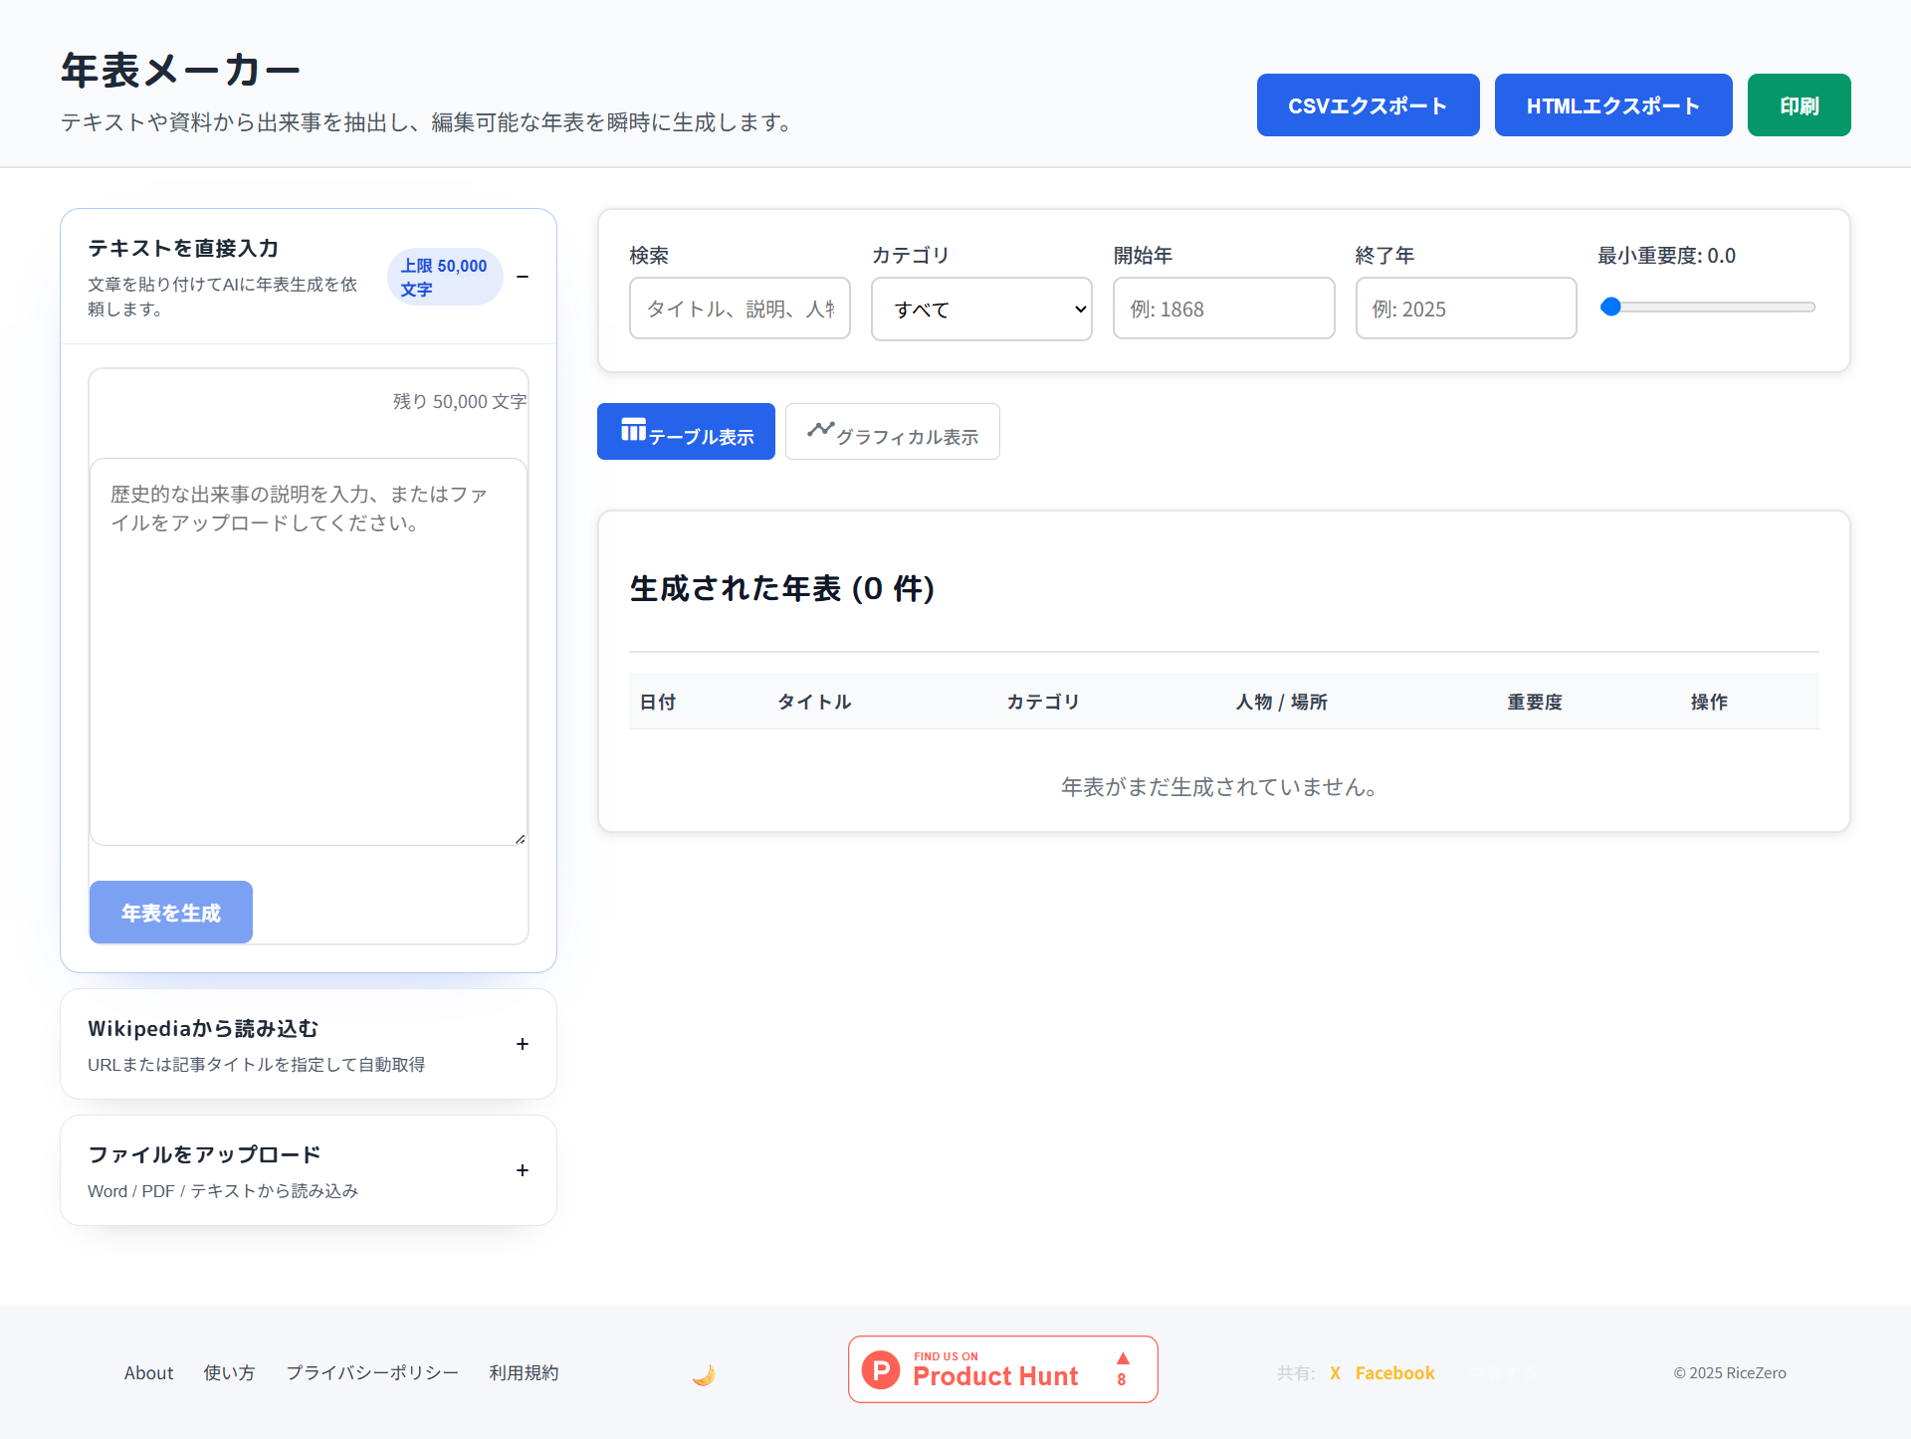
Task: Click the 開始年 start year field
Action: coord(1223,308)
